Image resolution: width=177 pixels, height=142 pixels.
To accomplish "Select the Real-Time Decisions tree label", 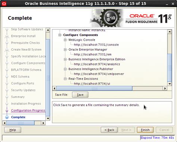I will [83, 79].
